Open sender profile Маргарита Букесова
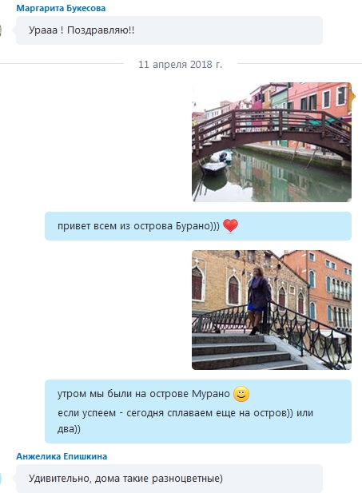Image resolution: width=362 pixels, height=493 pixels. (x=61, y=8)
